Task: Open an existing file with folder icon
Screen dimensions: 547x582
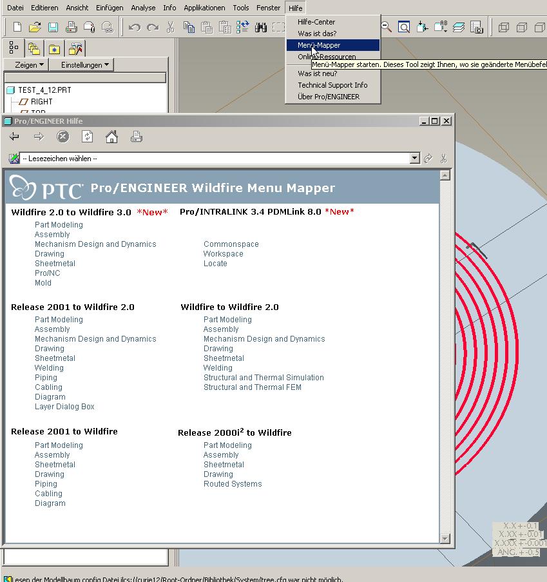Action: pyautogui.click(x=35, y=27)
